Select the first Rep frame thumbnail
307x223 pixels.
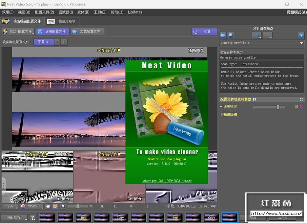point(84,217)
